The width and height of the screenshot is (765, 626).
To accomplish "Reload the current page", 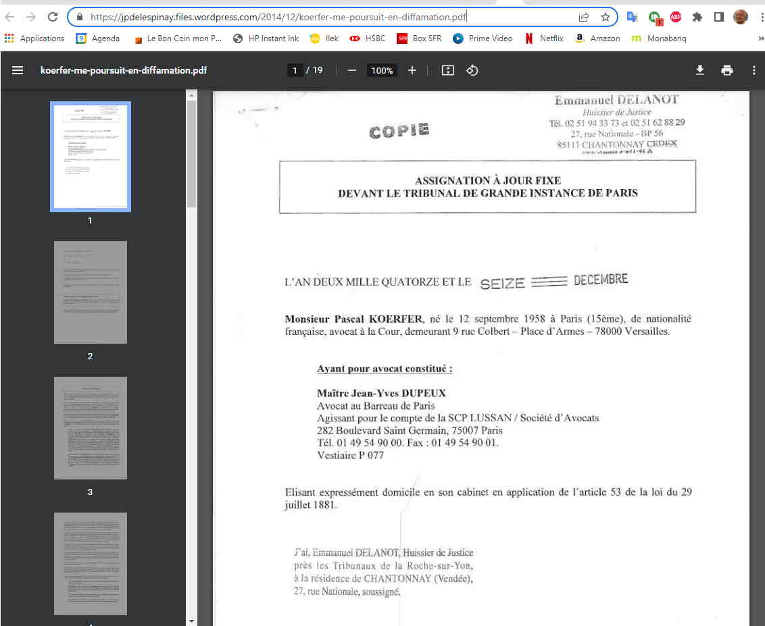I will click(x=53, y=17).
